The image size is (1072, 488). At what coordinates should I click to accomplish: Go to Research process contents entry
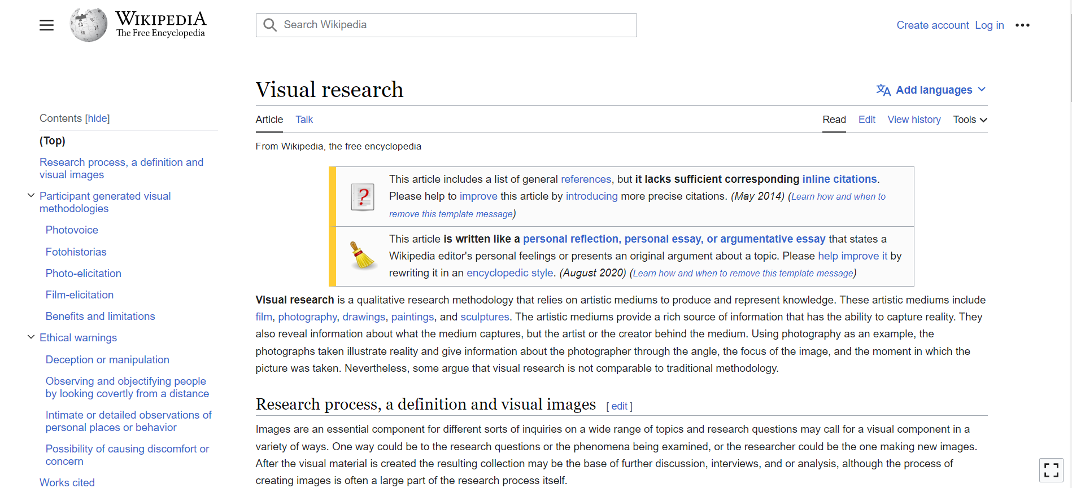[x=121, y=168]
